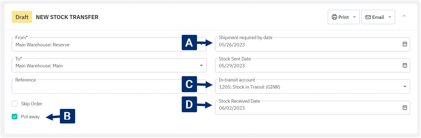The height and width of the screenshot is (138, 421).
Task: Open calendar for Shipment required by date
Action: [x=405, y=44]
